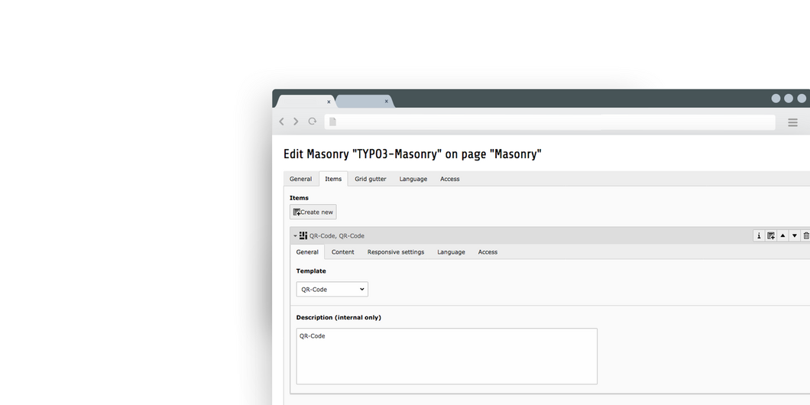This screenshot has width=810, height=405.
Task: Open the browser hamburger menu
Action: 792,122
